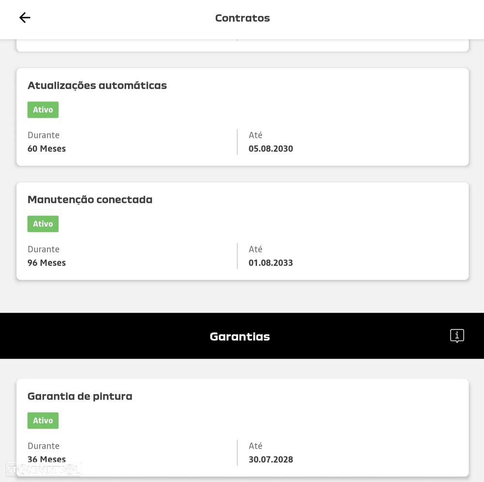The height and width of the screenshot is (482, 484).
Task: Click the 60 Meses duration value
Action: click(x=46, y=149)
